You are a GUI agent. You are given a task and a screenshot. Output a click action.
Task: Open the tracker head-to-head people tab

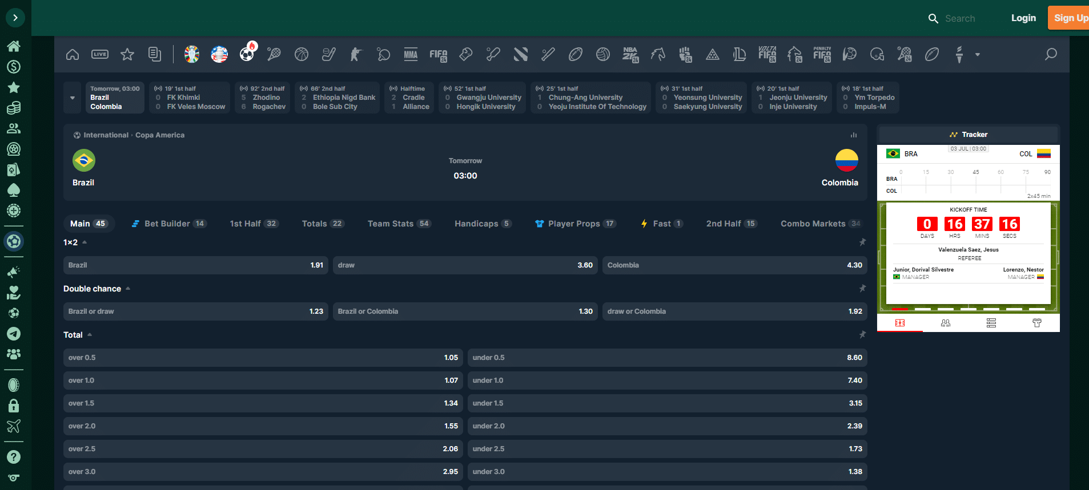[x=946, y=323]
